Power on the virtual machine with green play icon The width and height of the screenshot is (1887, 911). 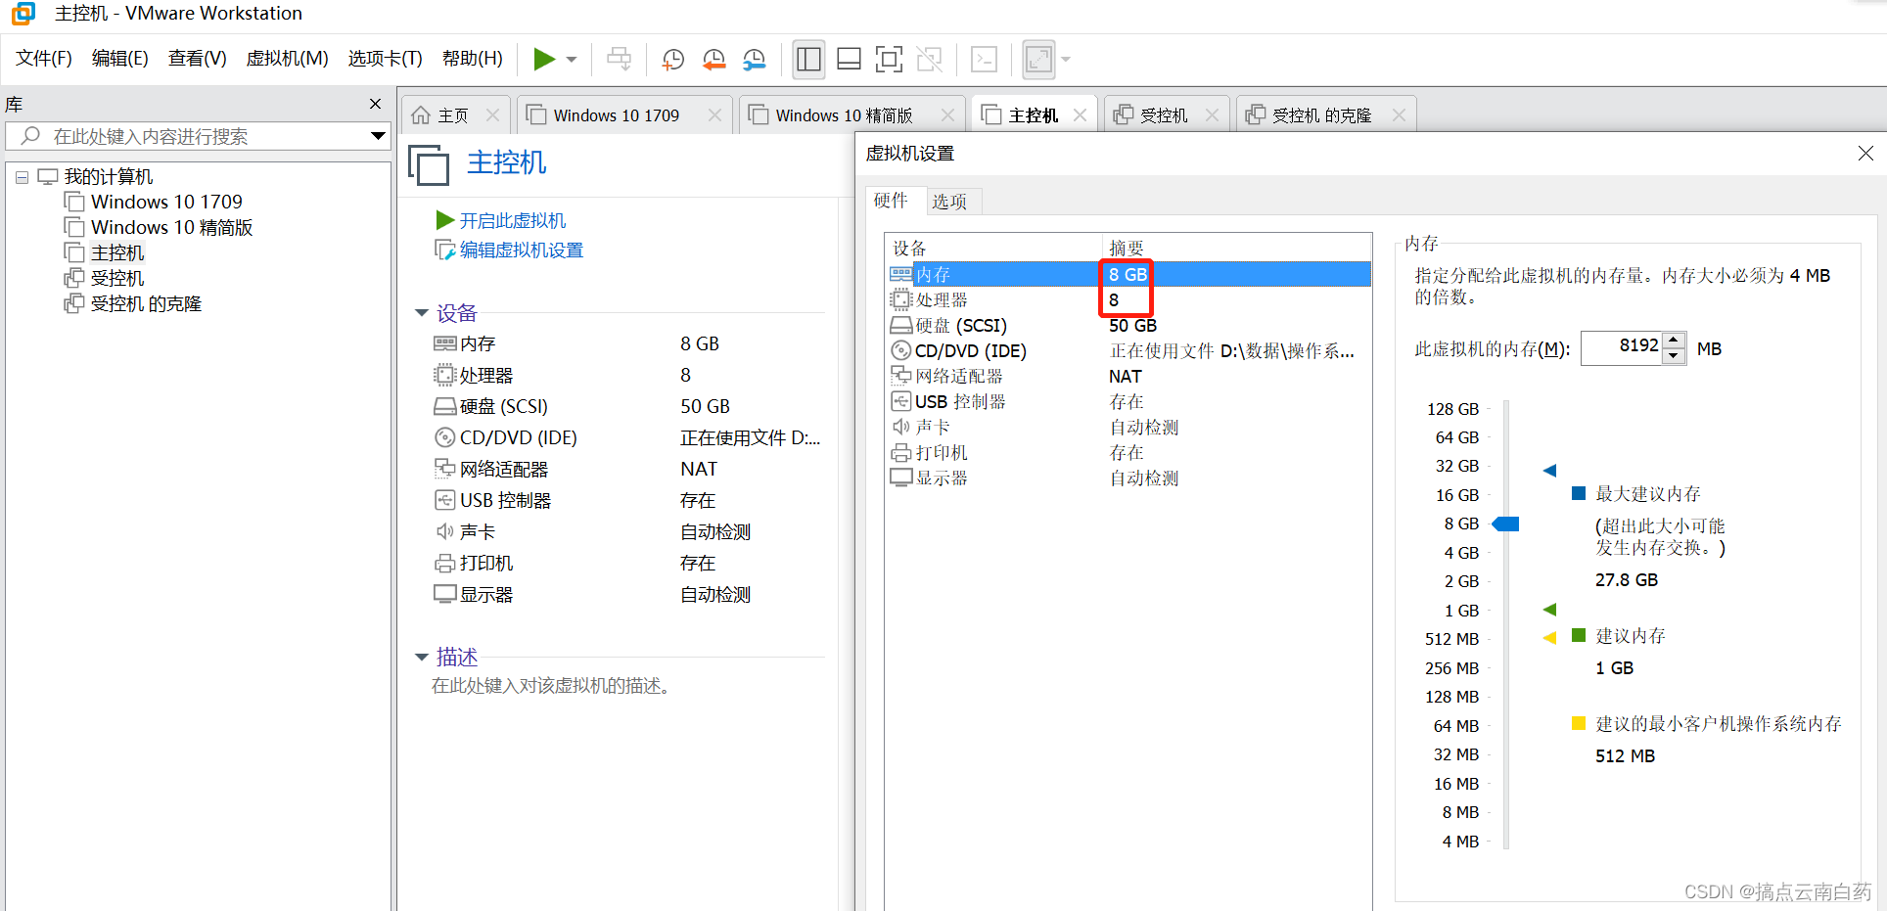point(545,59)
